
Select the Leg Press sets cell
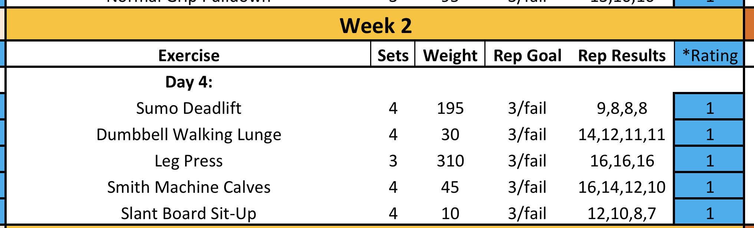click(x=393, y=161)
